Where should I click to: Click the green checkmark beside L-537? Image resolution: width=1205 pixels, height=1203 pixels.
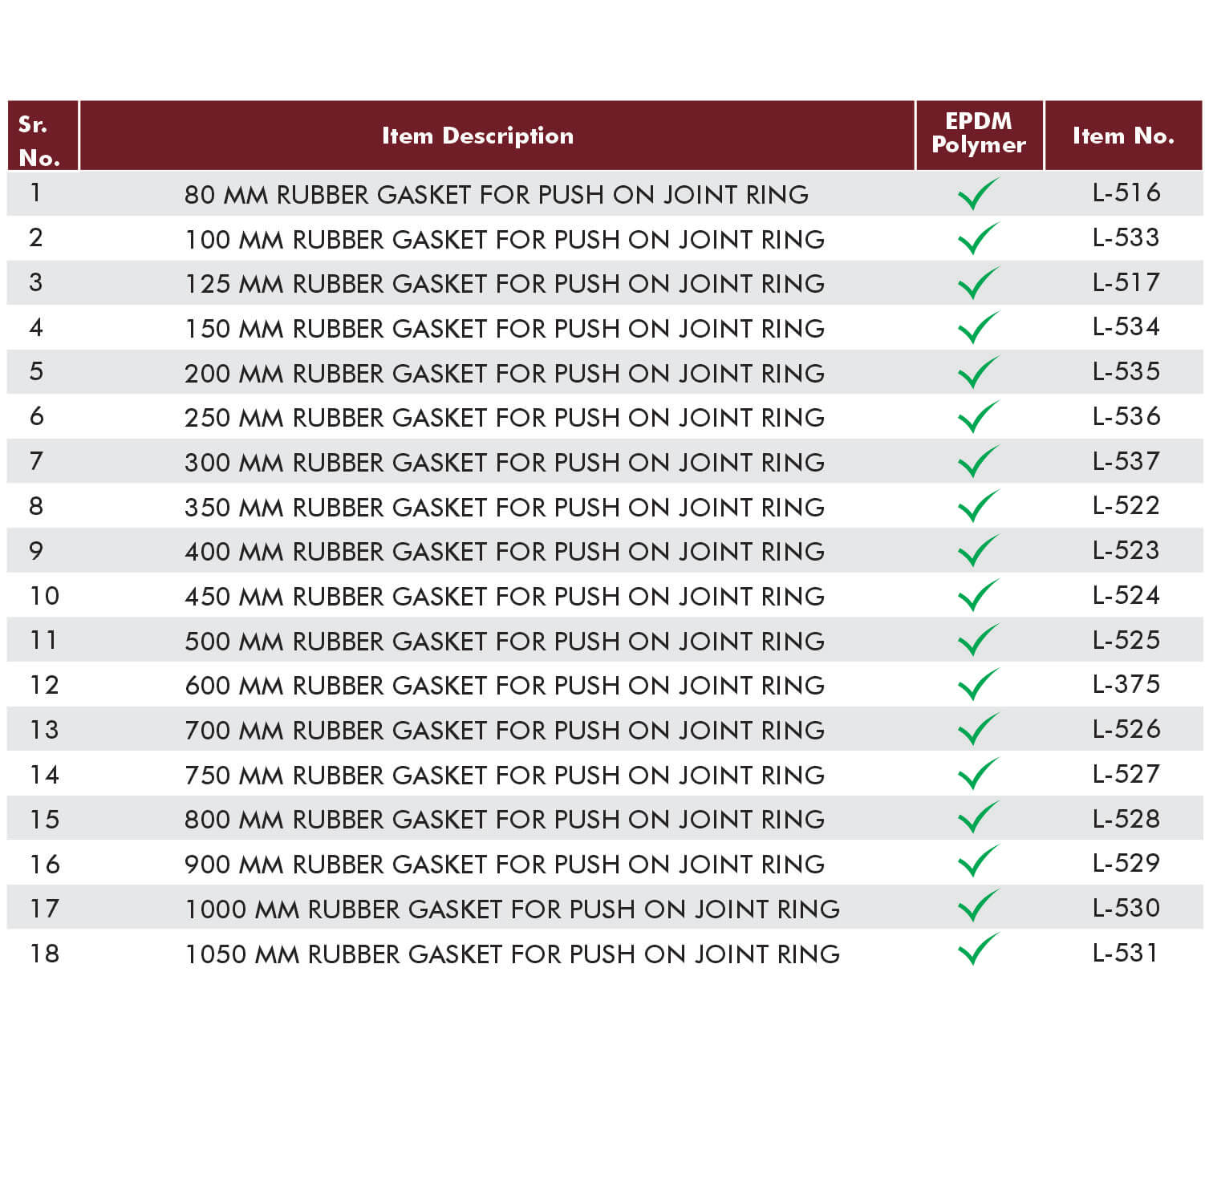[978, 462]
